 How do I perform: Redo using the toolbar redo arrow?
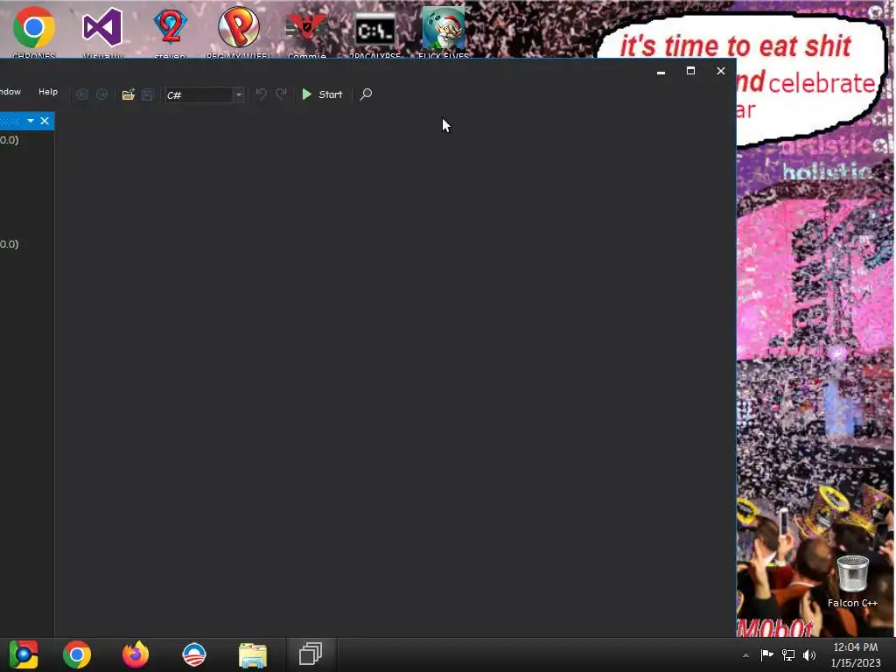click(281, 94)
